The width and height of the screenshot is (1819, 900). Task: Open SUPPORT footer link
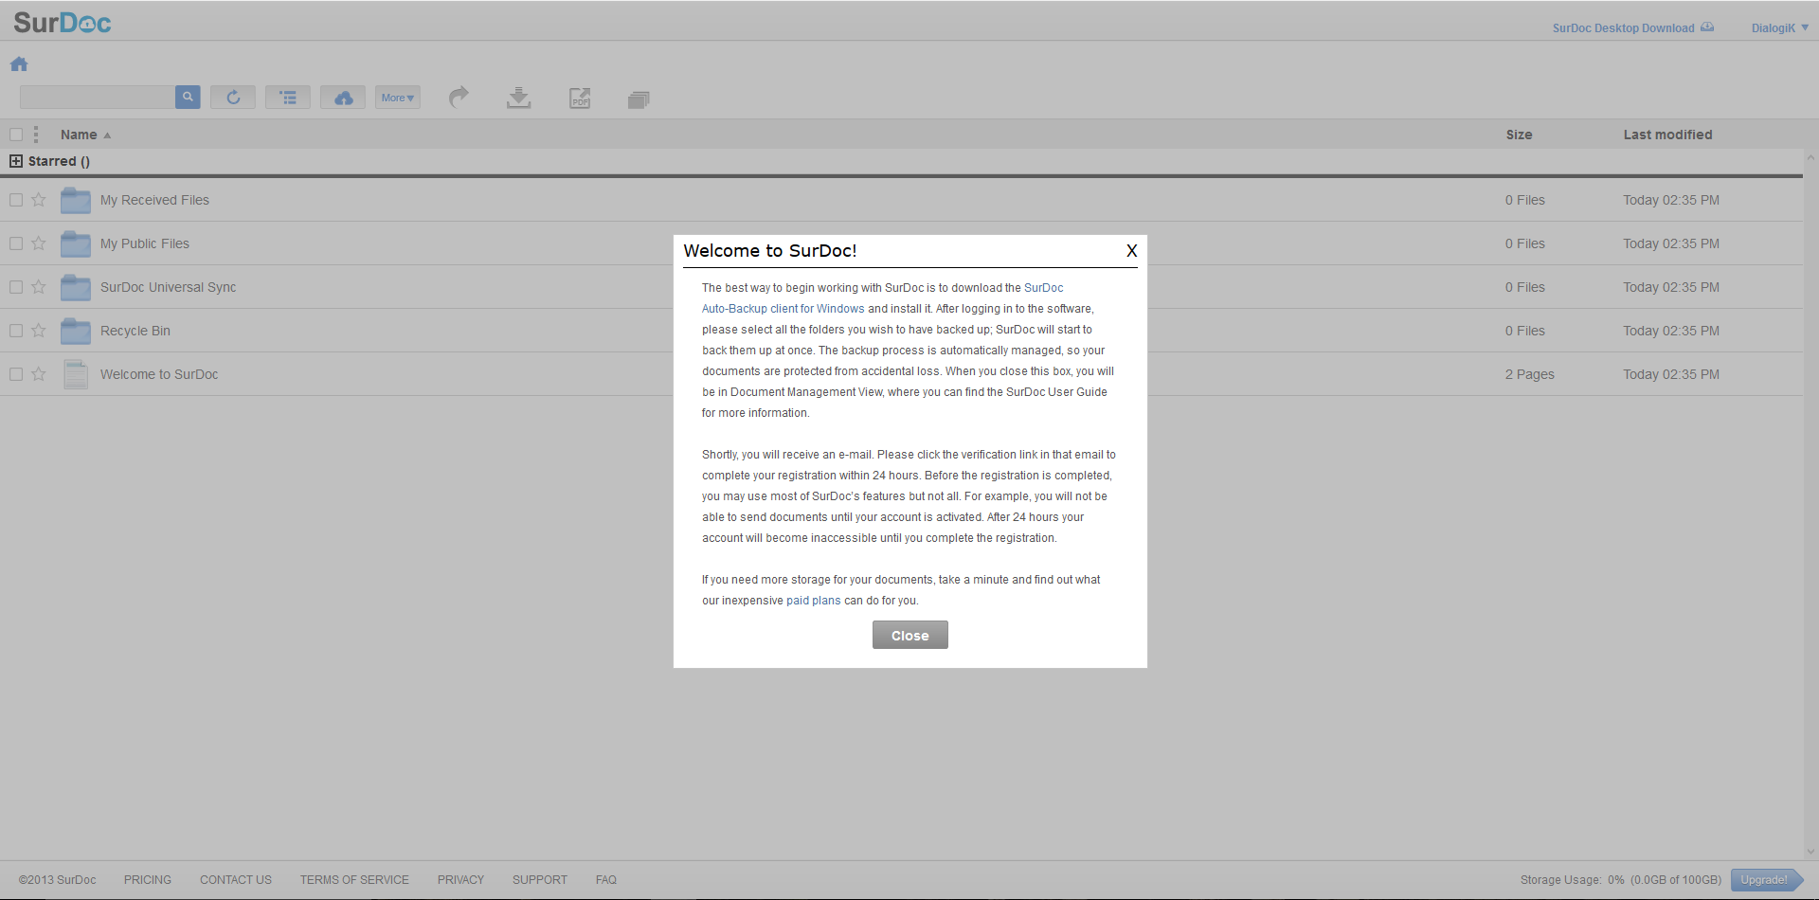[x=540, y=880]
